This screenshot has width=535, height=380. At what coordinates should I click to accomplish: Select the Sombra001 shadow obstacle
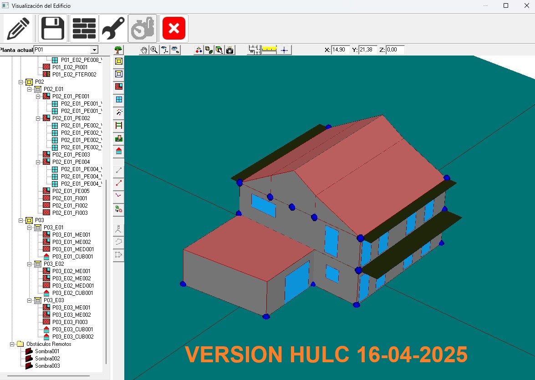click(x=47, y=351)
